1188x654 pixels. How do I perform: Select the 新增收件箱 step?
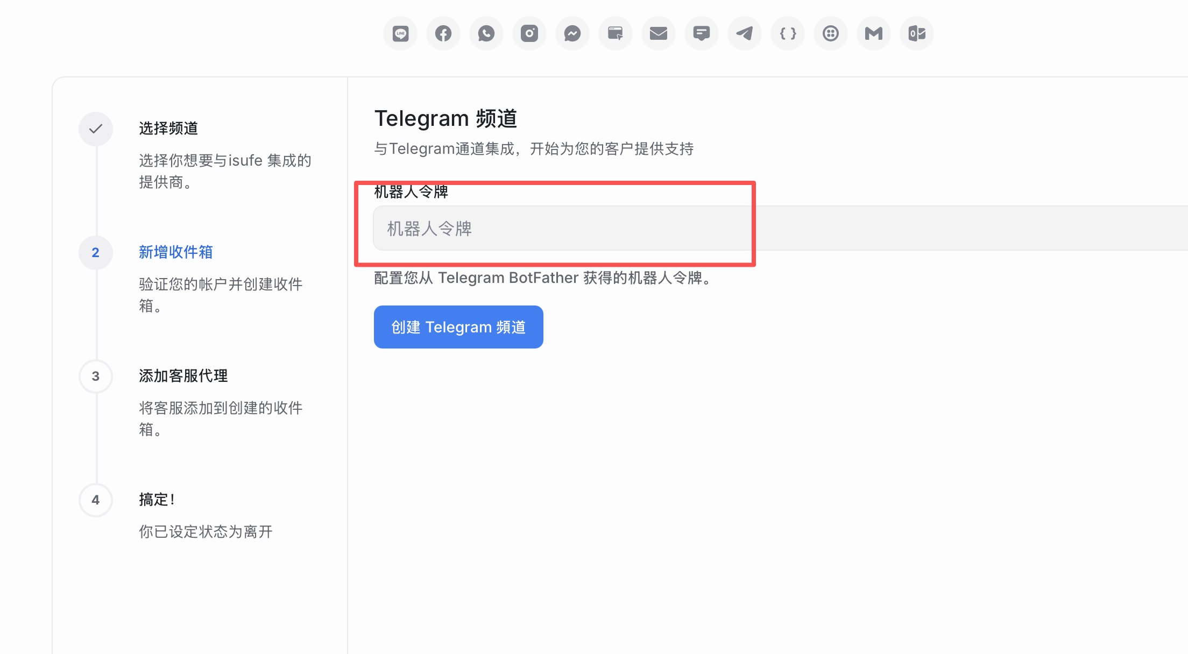175,252
